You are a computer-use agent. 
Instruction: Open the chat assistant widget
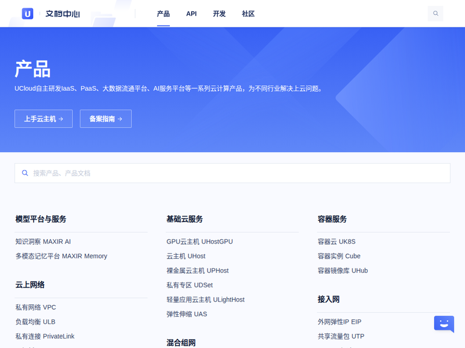pyautogui.click(x=444, y=324)
